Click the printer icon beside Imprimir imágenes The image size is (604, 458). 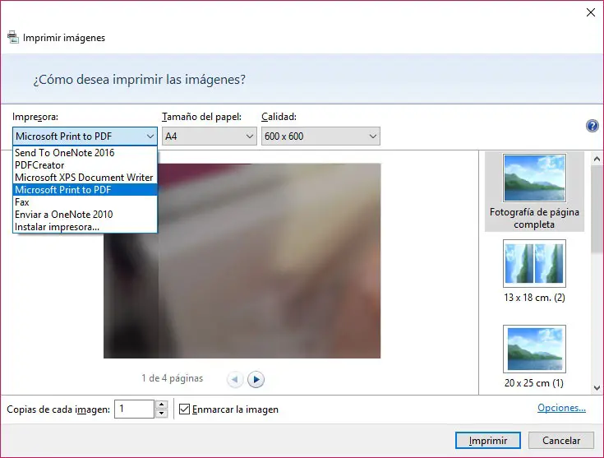click(x=12, y=37)
